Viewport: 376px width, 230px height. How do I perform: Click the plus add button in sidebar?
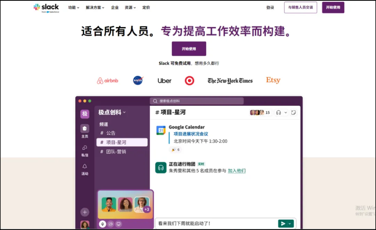[85, 212]
